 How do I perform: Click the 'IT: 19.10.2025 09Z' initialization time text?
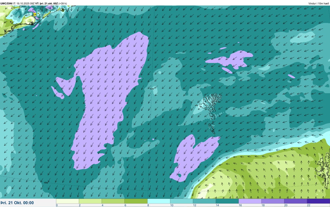[24, 3]
